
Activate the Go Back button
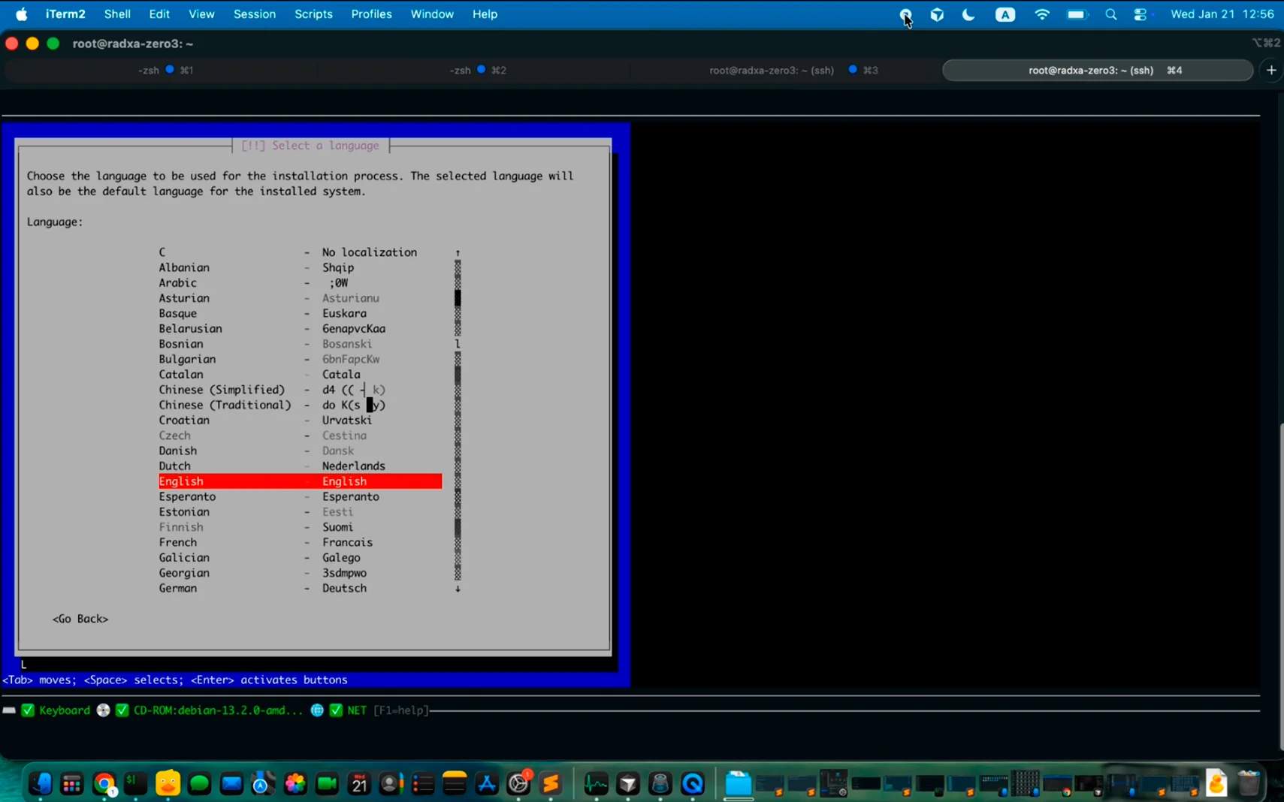pyautogui.click(x=80, y=618)
